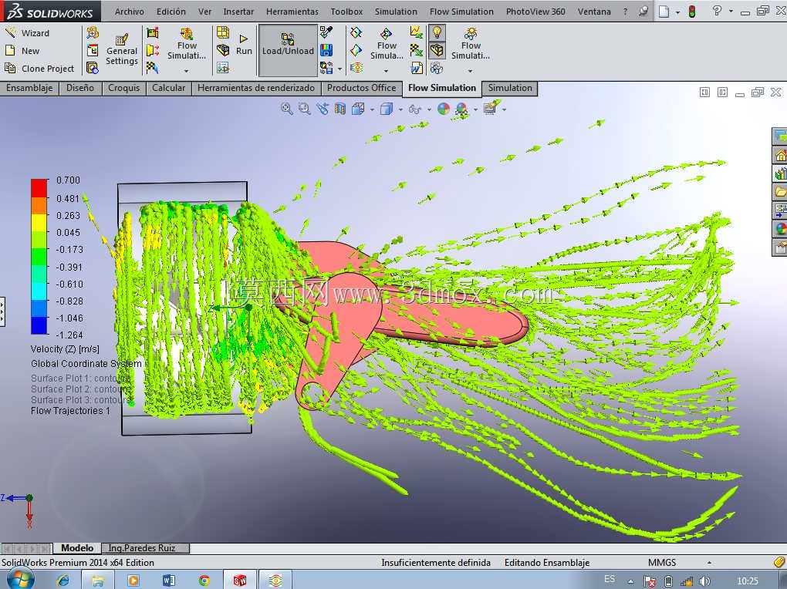This screenshot has height=589, width=787.
Task: Open Hide/Show Items dropdown arrow
Action: (x=429, y=109)
